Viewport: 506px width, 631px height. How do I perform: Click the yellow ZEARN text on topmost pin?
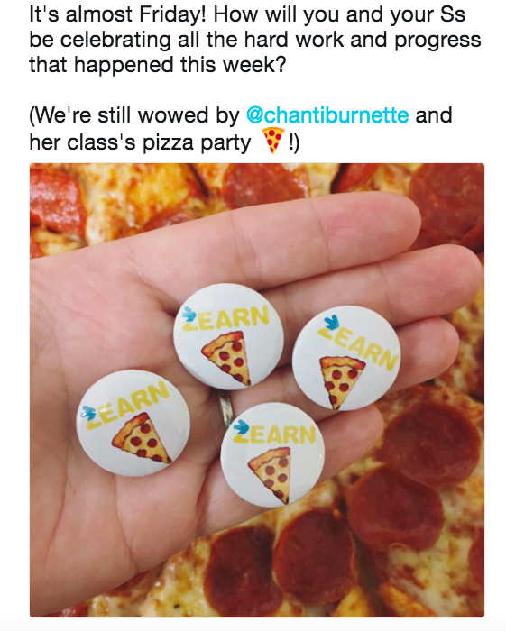(225, 318)
